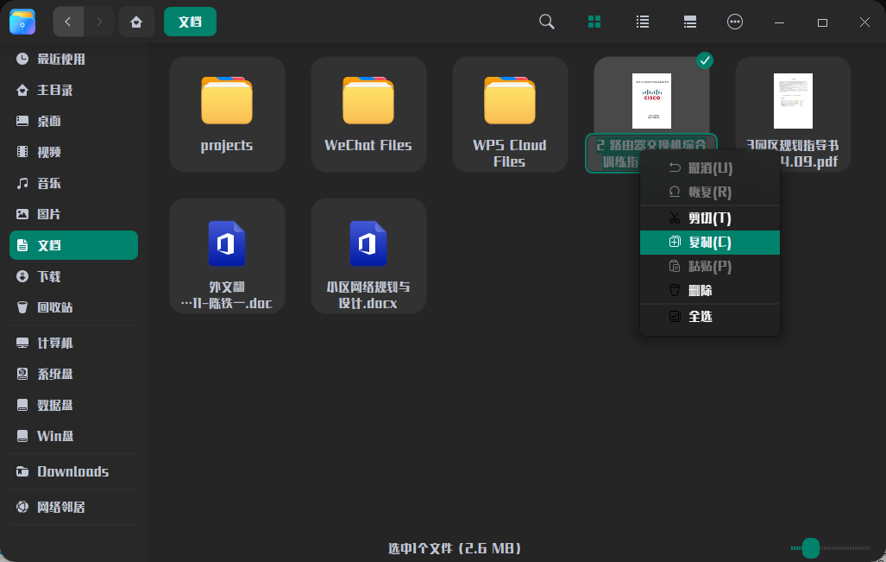Uncheck the selection checkmark on the selected PDF
The image size is (886, 562).
click(705, 60)
